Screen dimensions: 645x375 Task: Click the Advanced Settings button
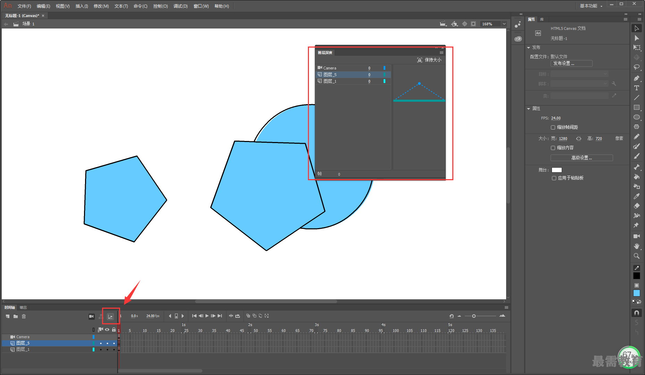[582, 158]
